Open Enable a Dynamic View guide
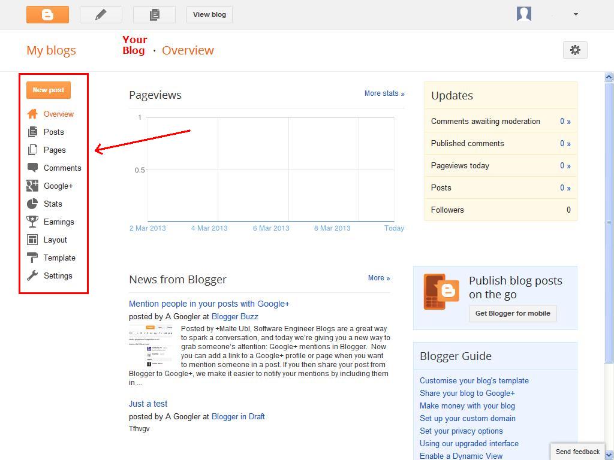This screenshot has width=614, height=460. click(461, 456)
